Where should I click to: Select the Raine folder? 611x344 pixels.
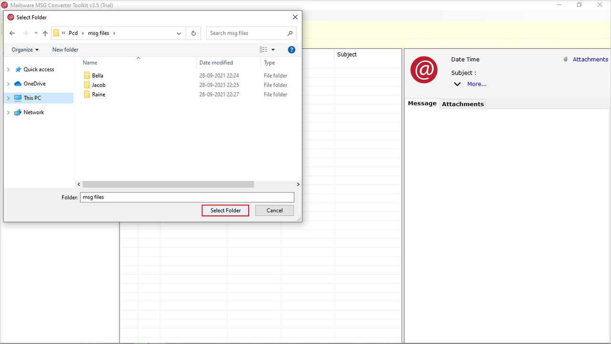coord(98,95)
